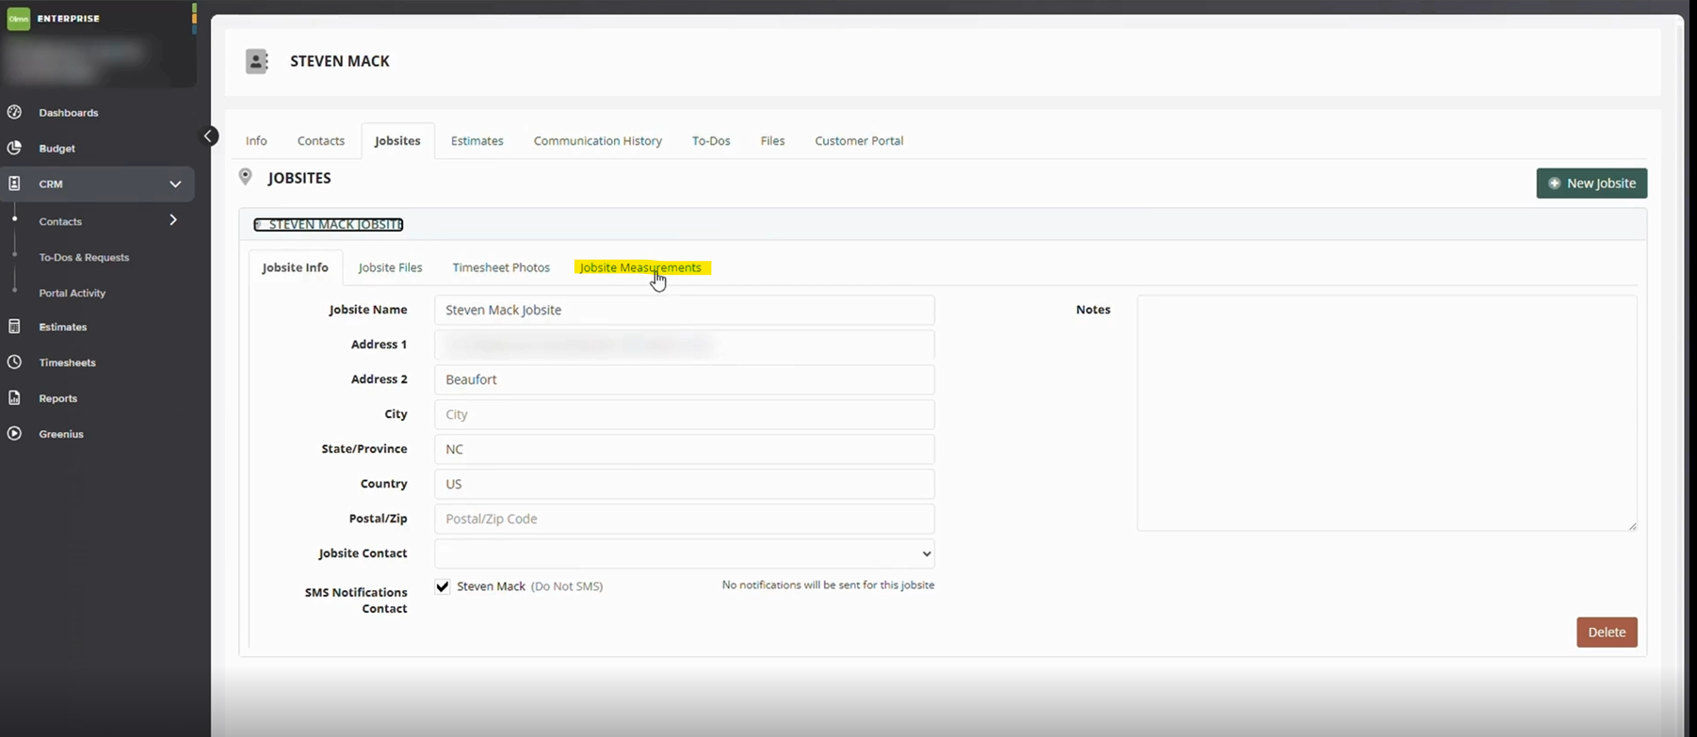
Task: Click the Enterprise logo icon
Action: [x=18, y=18]
